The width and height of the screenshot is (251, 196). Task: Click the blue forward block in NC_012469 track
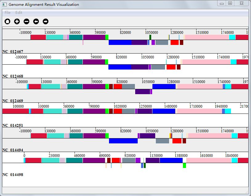[x=164, y=86]
